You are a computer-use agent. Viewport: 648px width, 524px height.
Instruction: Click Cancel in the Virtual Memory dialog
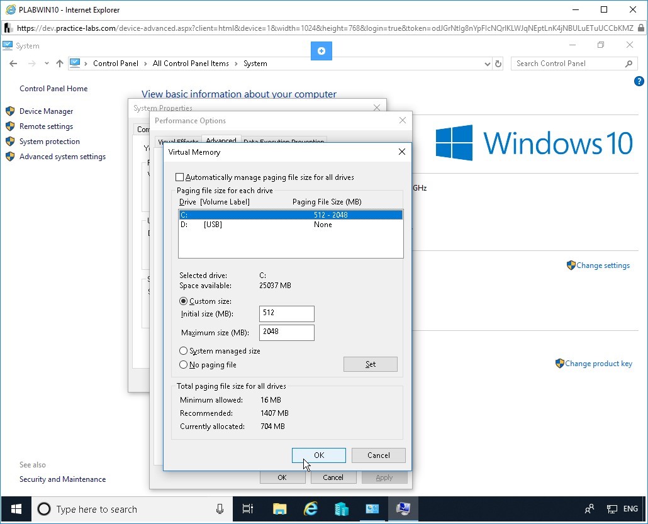coord(379,455)
